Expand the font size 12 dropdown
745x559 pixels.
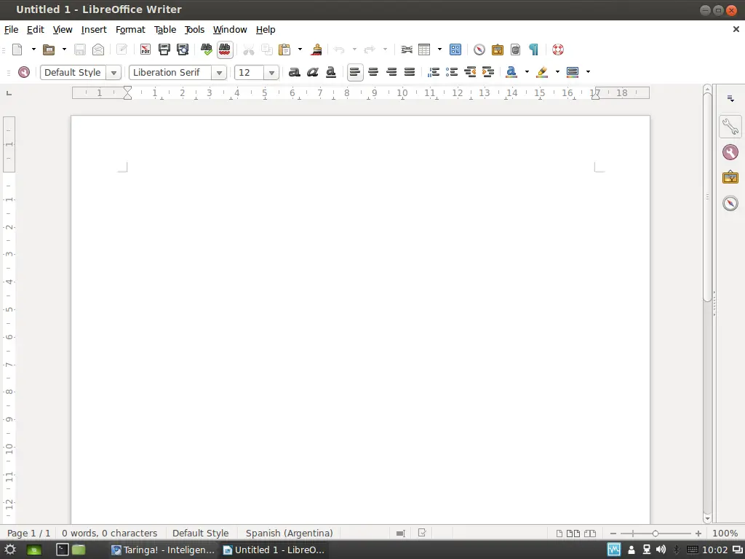[x=271, y=73]
